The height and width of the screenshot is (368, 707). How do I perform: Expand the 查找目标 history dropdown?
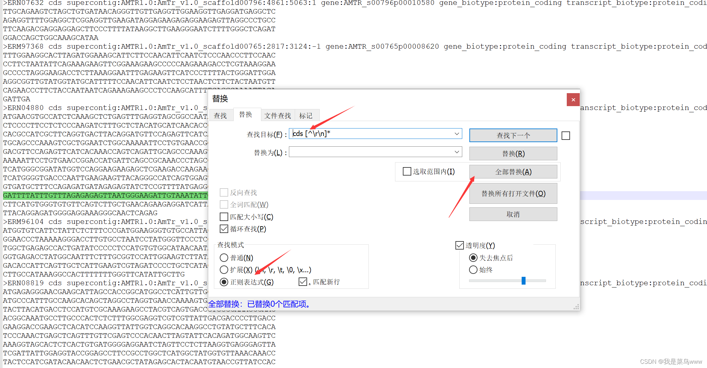click(x=457, y=134)
